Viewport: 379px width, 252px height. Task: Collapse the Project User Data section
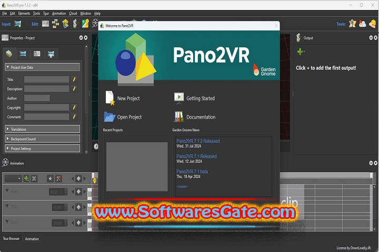pos(42,67)
